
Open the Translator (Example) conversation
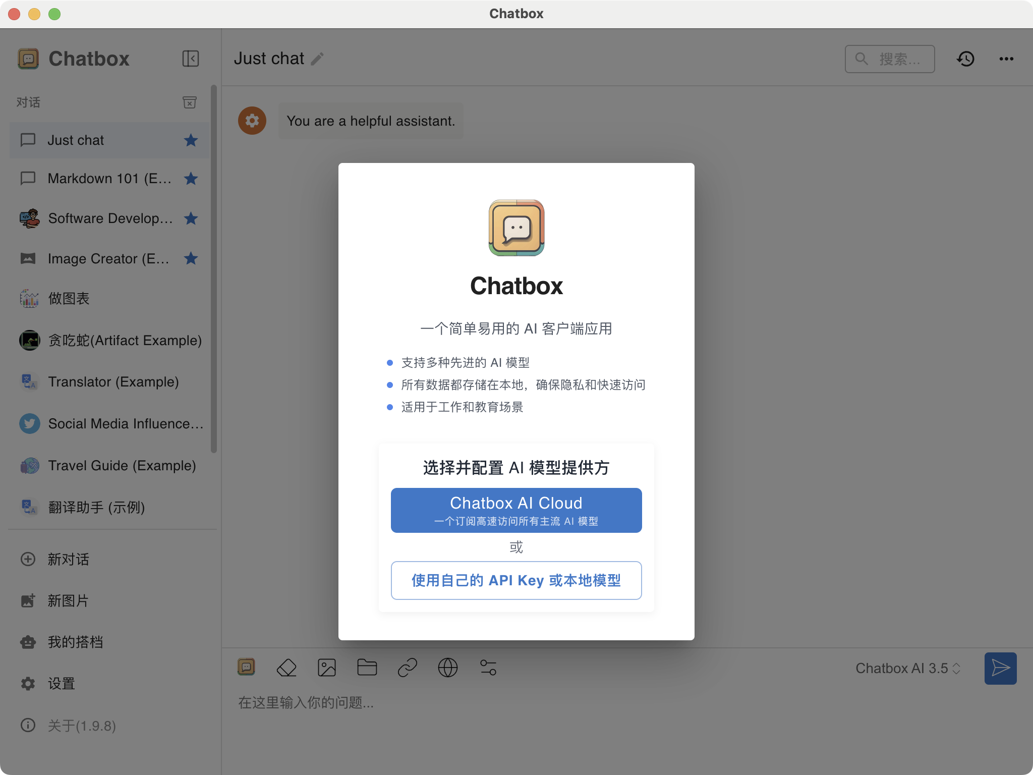pyautogui.click(x=109, y=382)
